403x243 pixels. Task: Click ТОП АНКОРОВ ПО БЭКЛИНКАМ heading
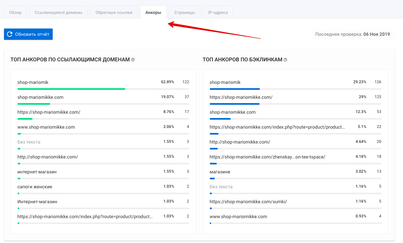243,60
